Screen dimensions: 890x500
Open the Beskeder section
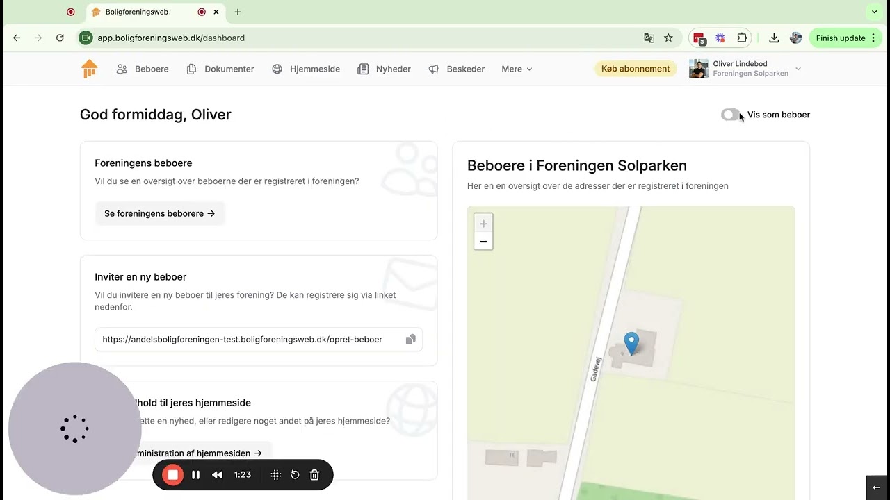456,69
